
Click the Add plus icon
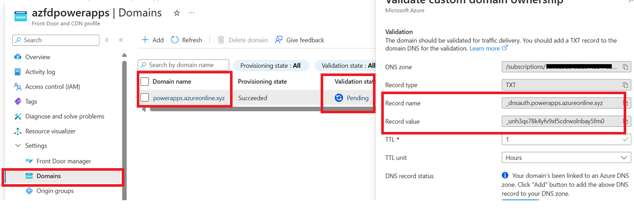tap(145, 40)
